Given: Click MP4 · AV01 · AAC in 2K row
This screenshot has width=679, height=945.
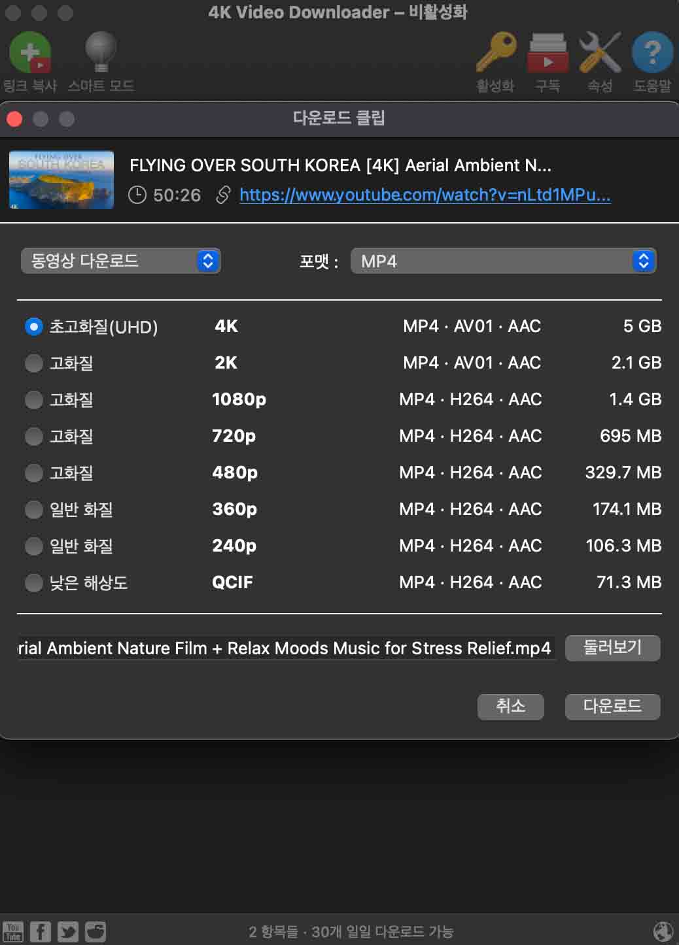Looking at the screenshot, I should pyautogui.click(x=472, y=363).
